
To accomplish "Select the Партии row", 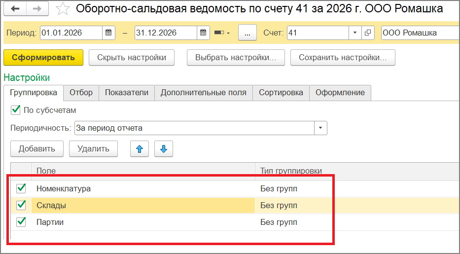I will click(x=235, y=222).
